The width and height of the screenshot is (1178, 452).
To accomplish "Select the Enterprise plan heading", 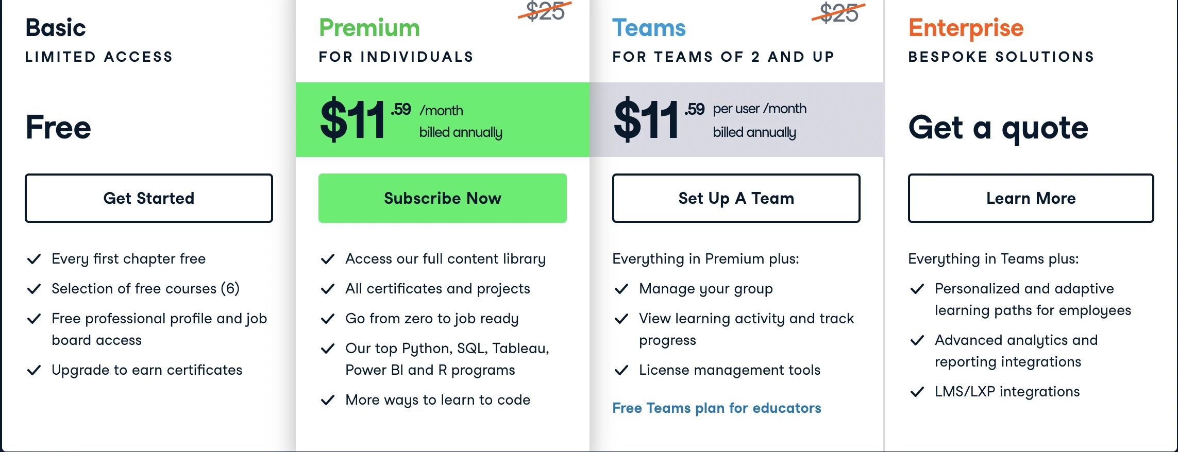I will [966, 29].
